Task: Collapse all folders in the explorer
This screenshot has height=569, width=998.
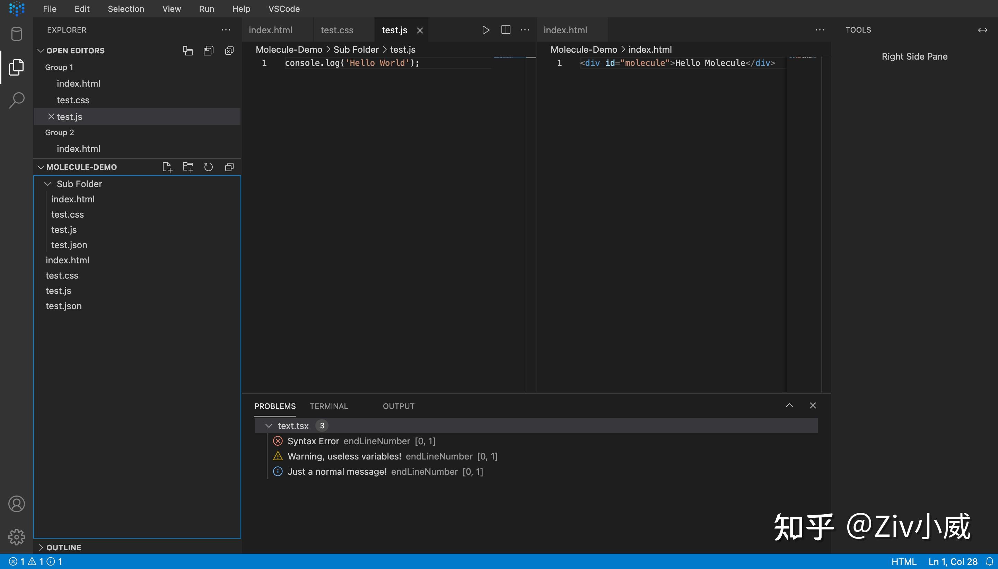Action: pyautogui.click(x=229, y=166)
